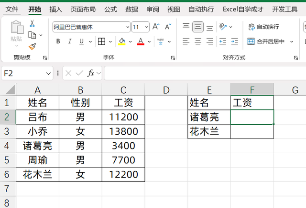Apply red font color

pyautogui.click(x=141, y=41)
